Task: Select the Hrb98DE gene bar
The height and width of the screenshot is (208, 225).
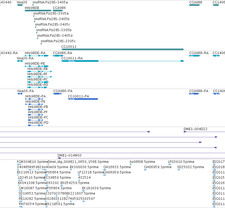Action: point(38,11)
